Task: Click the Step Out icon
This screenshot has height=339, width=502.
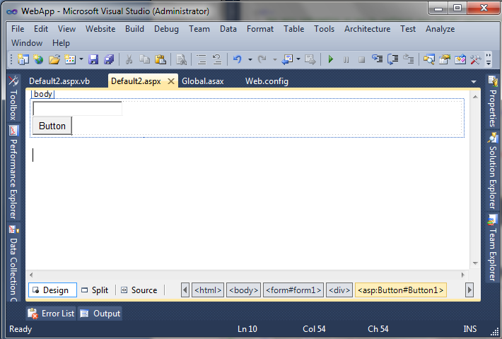Action: (x=409, y=59)
